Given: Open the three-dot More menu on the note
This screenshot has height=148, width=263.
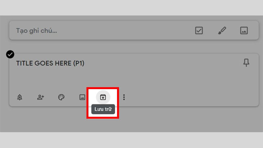Looking at the screenshot, I should pos(124,97).
